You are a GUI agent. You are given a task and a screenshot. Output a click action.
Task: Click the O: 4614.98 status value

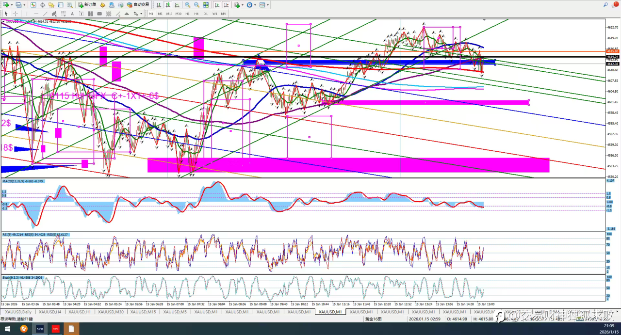pyautogui.click(x=456, y=319)
